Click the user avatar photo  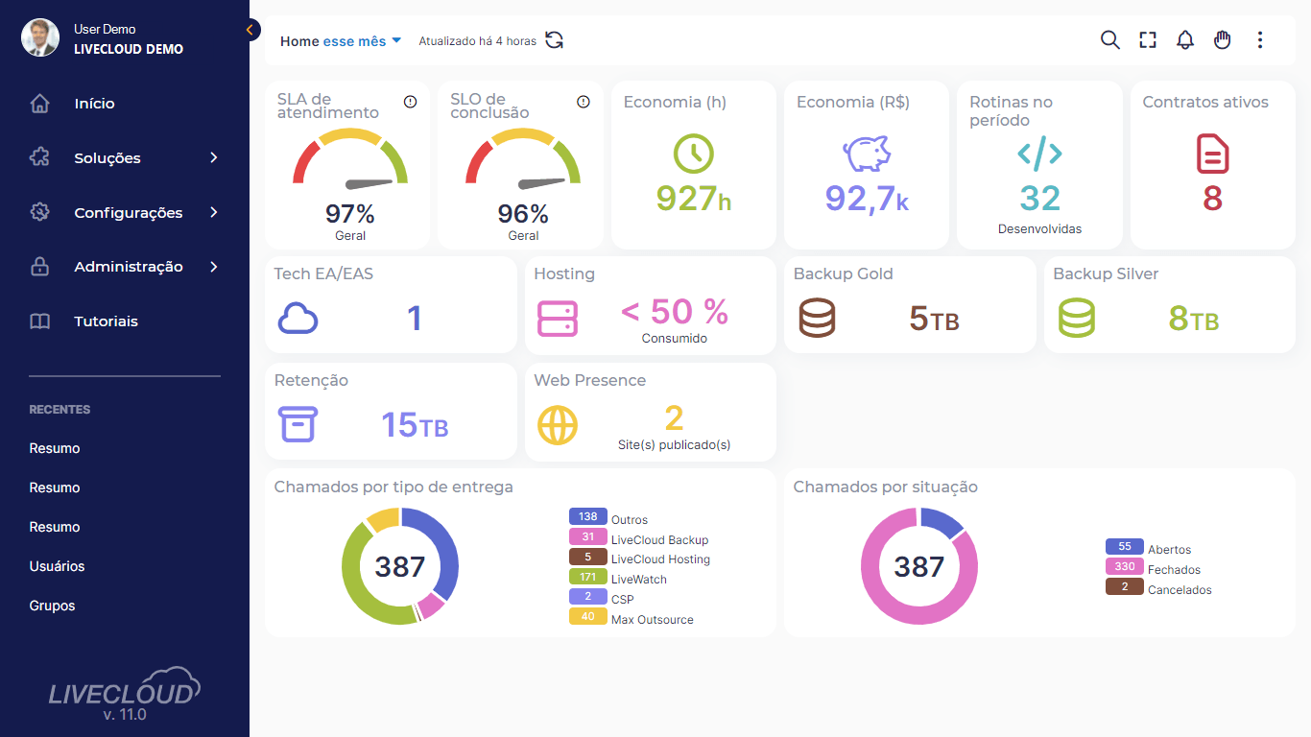[40, 37]
